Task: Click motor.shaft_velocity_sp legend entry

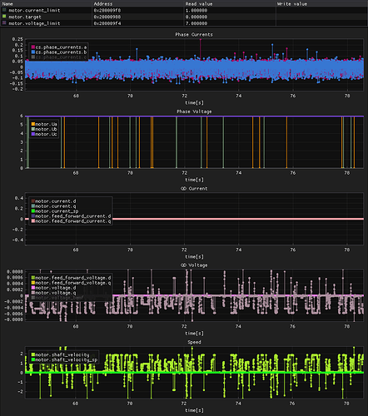Action: coord(64,359)
